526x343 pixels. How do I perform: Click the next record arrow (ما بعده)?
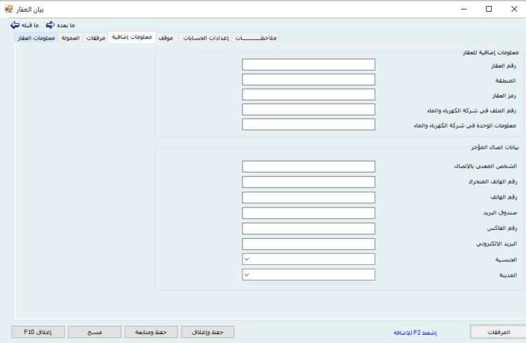[51, 25]
